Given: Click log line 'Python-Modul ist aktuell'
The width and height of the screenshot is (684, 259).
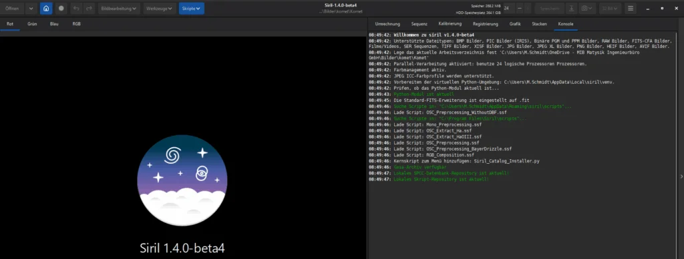Looking at the screenshot, I should coord(423,94).
